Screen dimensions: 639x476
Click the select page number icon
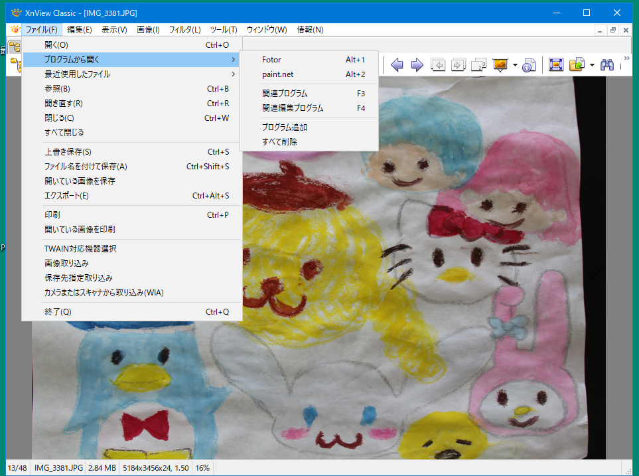(479, 65)
